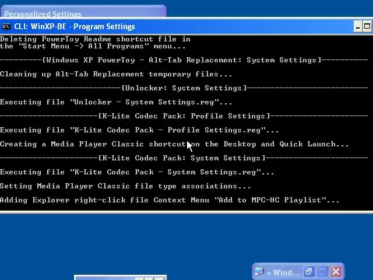The image size is (373, 280).
Task: Click "Unlocker - System Settings.reg" executing line
Action: (116, 102)
